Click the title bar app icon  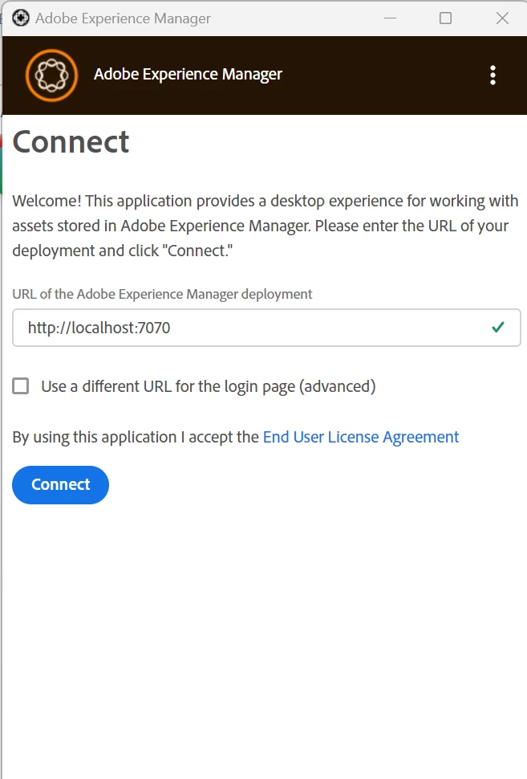point(20,18)
